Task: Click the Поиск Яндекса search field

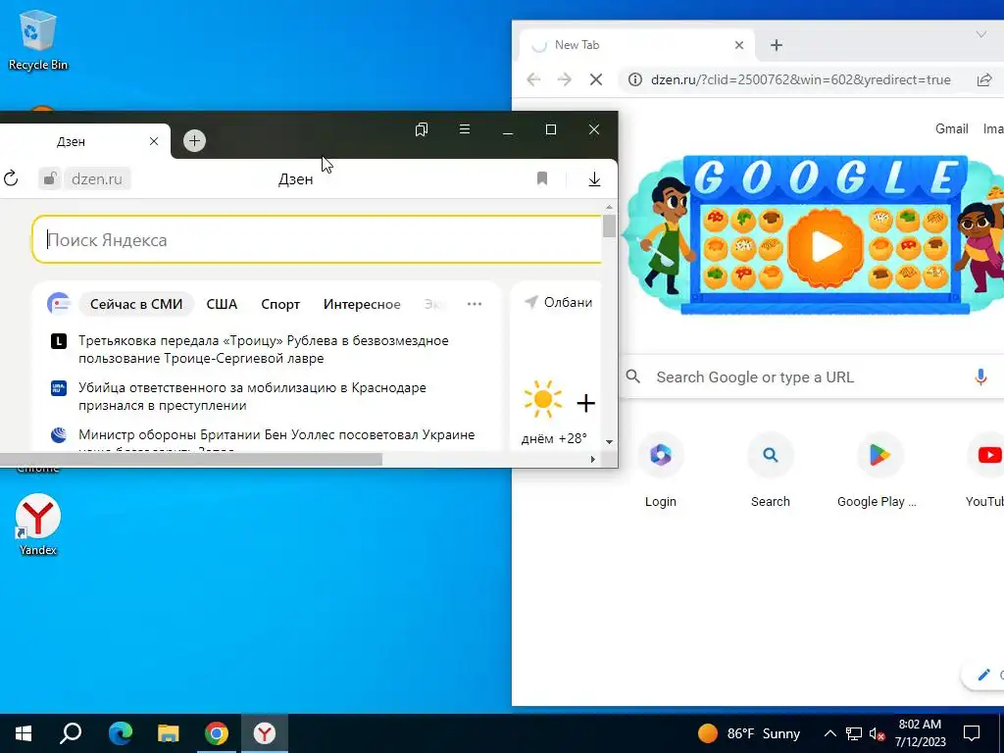Action: coord(317,239)
